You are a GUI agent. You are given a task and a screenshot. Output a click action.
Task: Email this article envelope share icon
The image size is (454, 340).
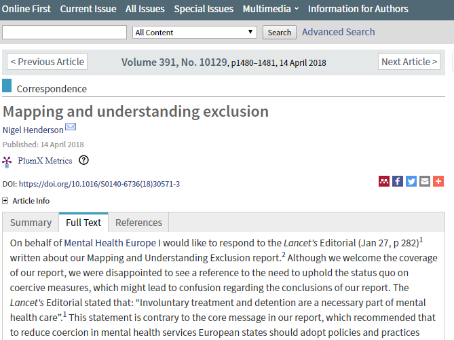[425, 181]
